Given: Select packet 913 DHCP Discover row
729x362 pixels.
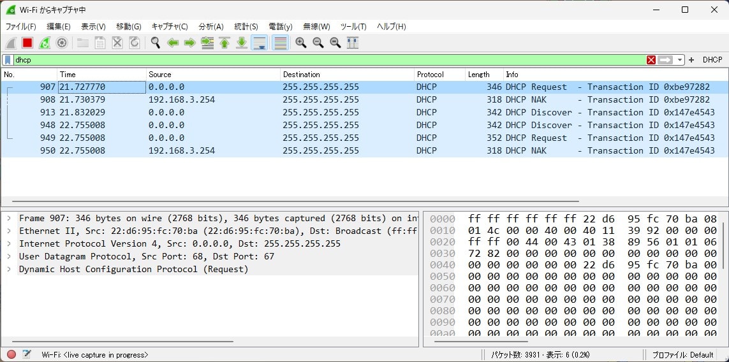Looking at the screenshot, I should coord(365,112).
